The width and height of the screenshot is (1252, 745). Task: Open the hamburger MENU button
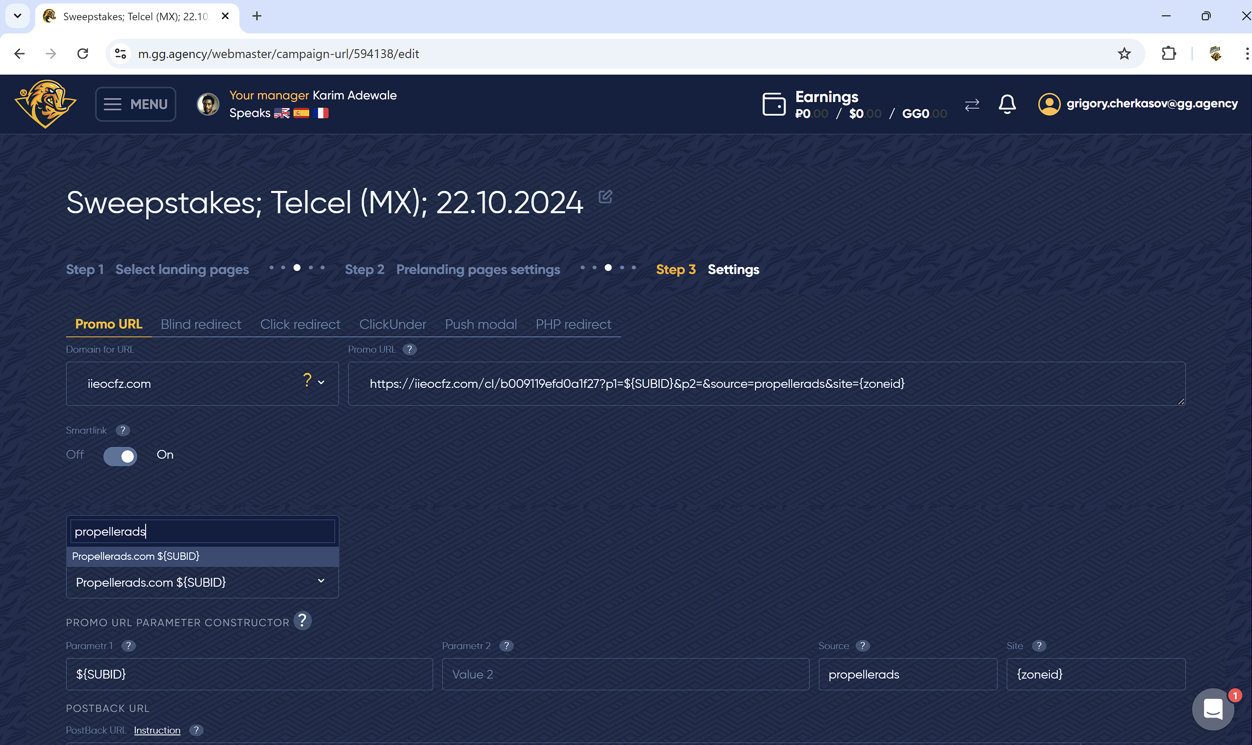pyautogui.click(x=135, y=104)
